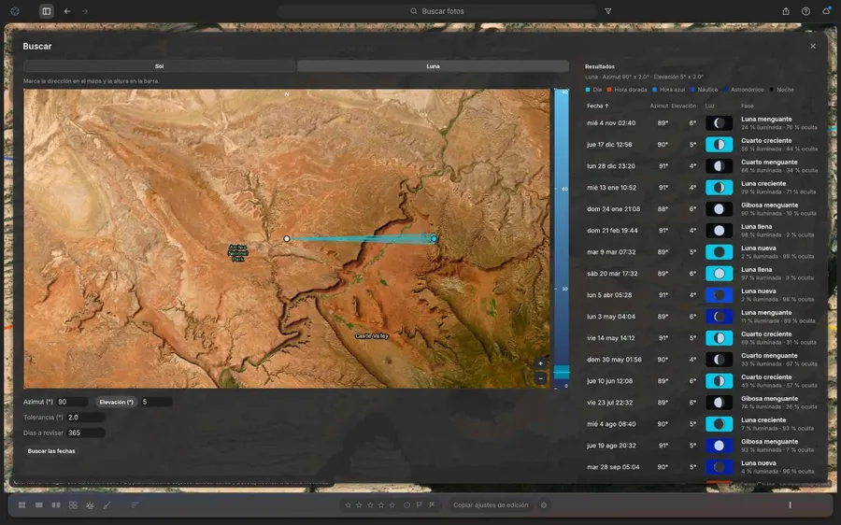Screen dimensions: 841x525
Task: Go forward with the right arrow
Action: click(85, 10)
